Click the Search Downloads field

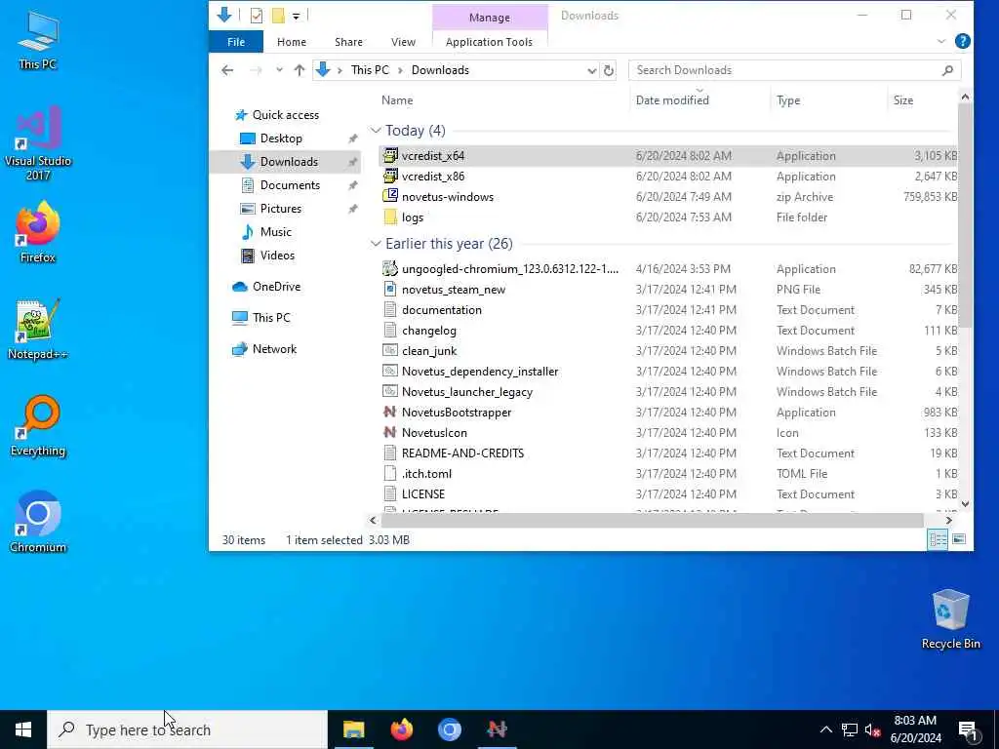tap(794, 70)
